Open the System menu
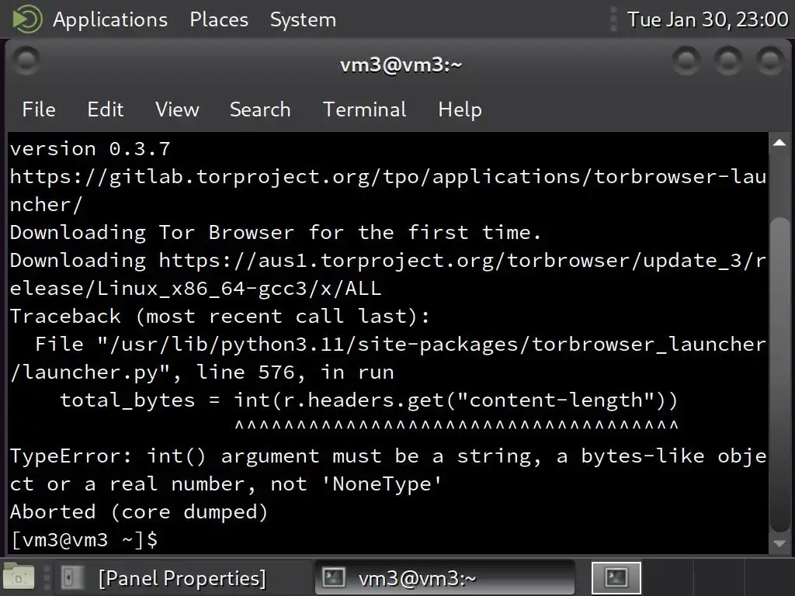795x596 pixels. 303,19
